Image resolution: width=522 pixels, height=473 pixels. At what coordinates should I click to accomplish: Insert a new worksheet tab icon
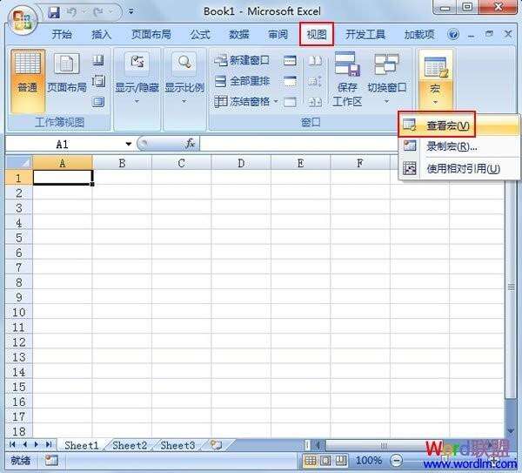point(217,445)
